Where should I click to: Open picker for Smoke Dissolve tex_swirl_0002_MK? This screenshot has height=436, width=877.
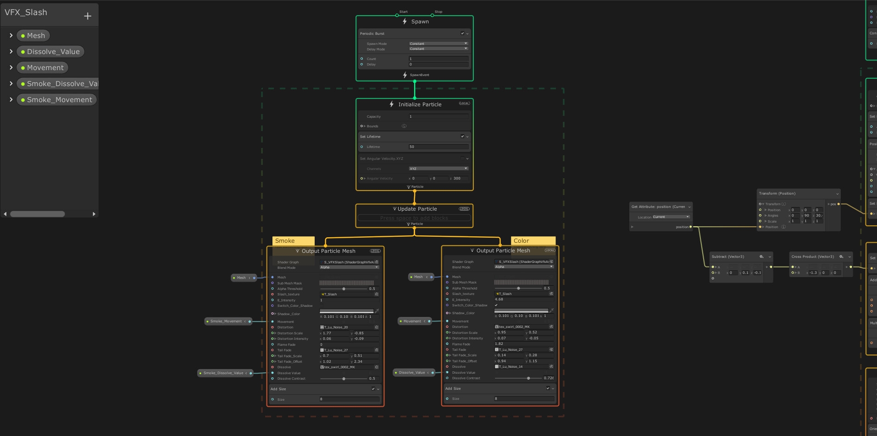coord(377,367)
